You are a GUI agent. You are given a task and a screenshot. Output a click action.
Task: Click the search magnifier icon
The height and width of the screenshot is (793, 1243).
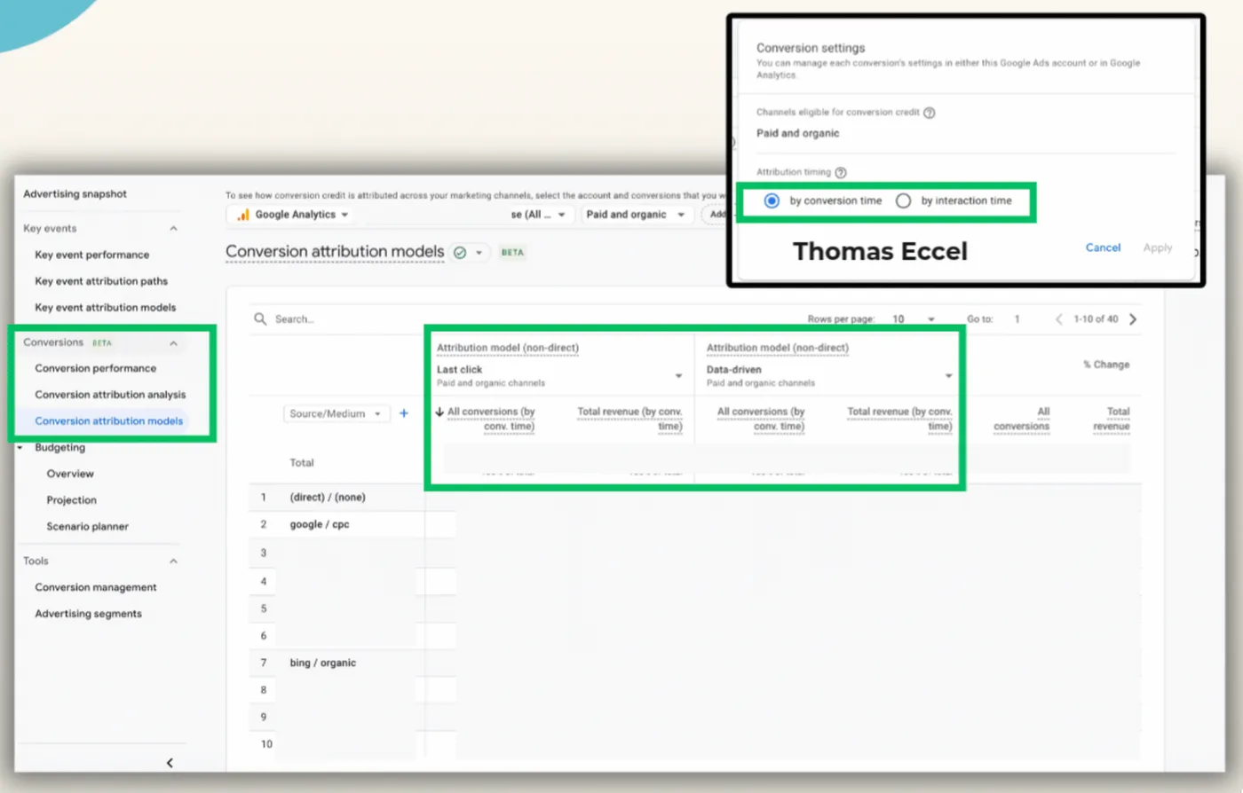(x=260, y=319)
